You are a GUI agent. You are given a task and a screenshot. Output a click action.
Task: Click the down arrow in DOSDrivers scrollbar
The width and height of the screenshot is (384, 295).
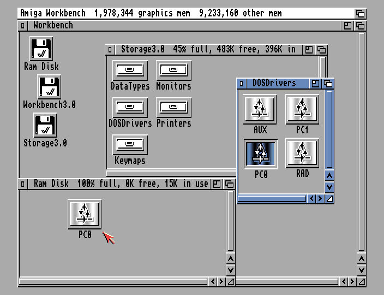point(329,187)
